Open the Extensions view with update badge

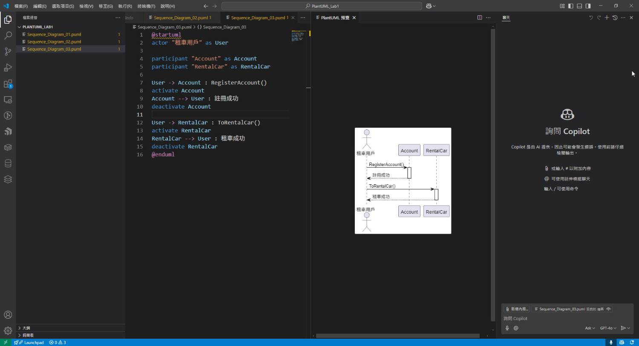[8, 84]
